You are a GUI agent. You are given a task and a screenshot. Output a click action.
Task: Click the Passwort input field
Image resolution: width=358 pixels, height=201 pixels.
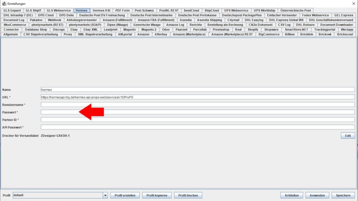click(198, 112)
